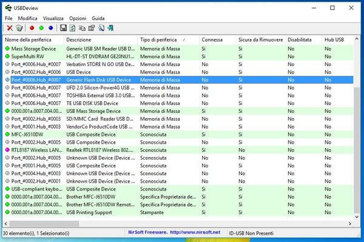Open the Guida menu
Viewport: 364px width, 242px height.
point(98,18)
